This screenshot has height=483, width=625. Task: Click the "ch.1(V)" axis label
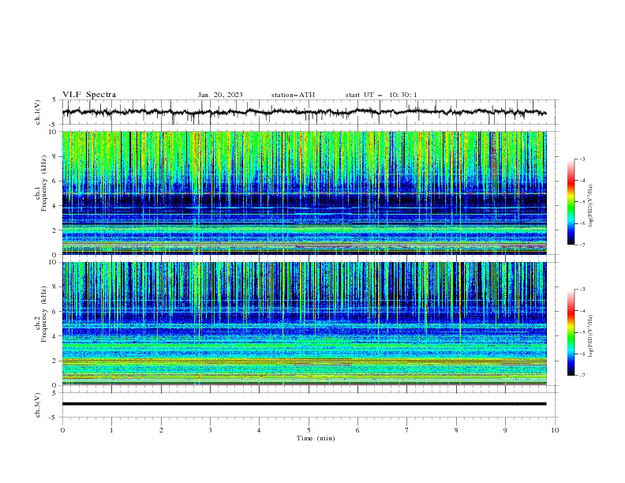37,112
